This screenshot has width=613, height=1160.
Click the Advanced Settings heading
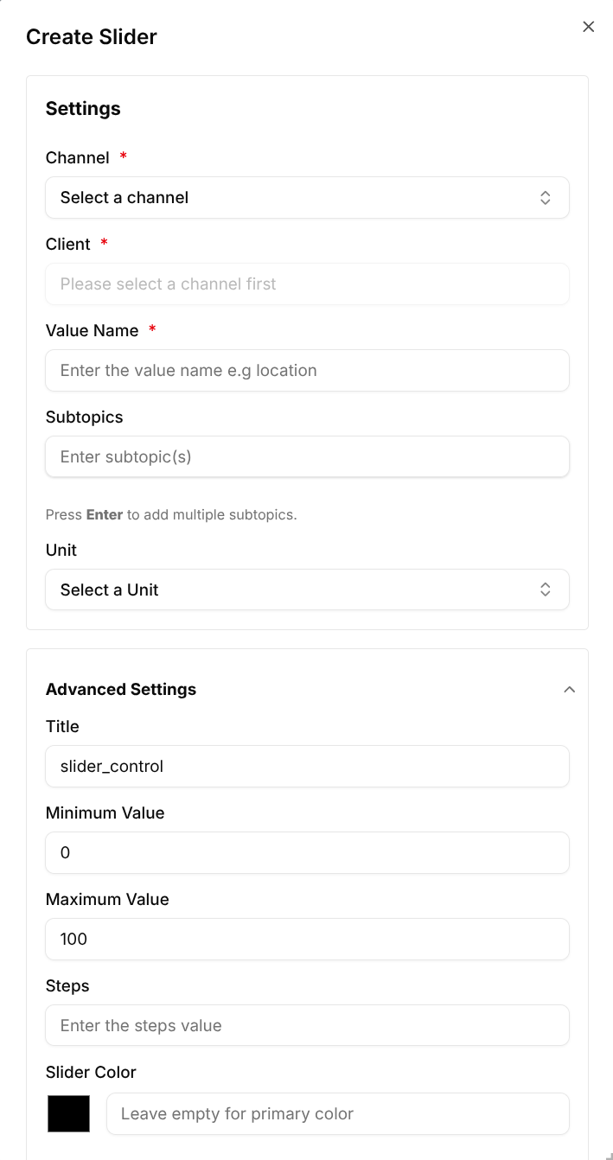click(121, 689)
